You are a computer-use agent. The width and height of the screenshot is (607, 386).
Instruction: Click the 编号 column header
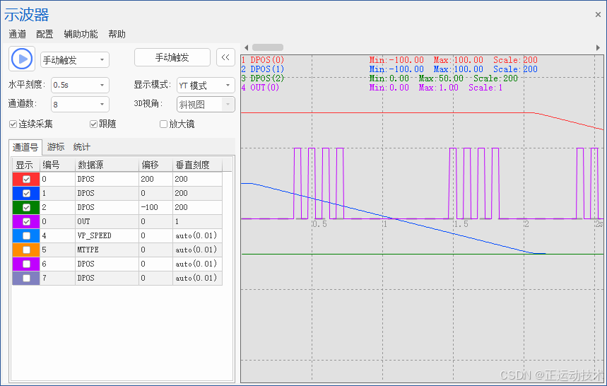(57, 165)
